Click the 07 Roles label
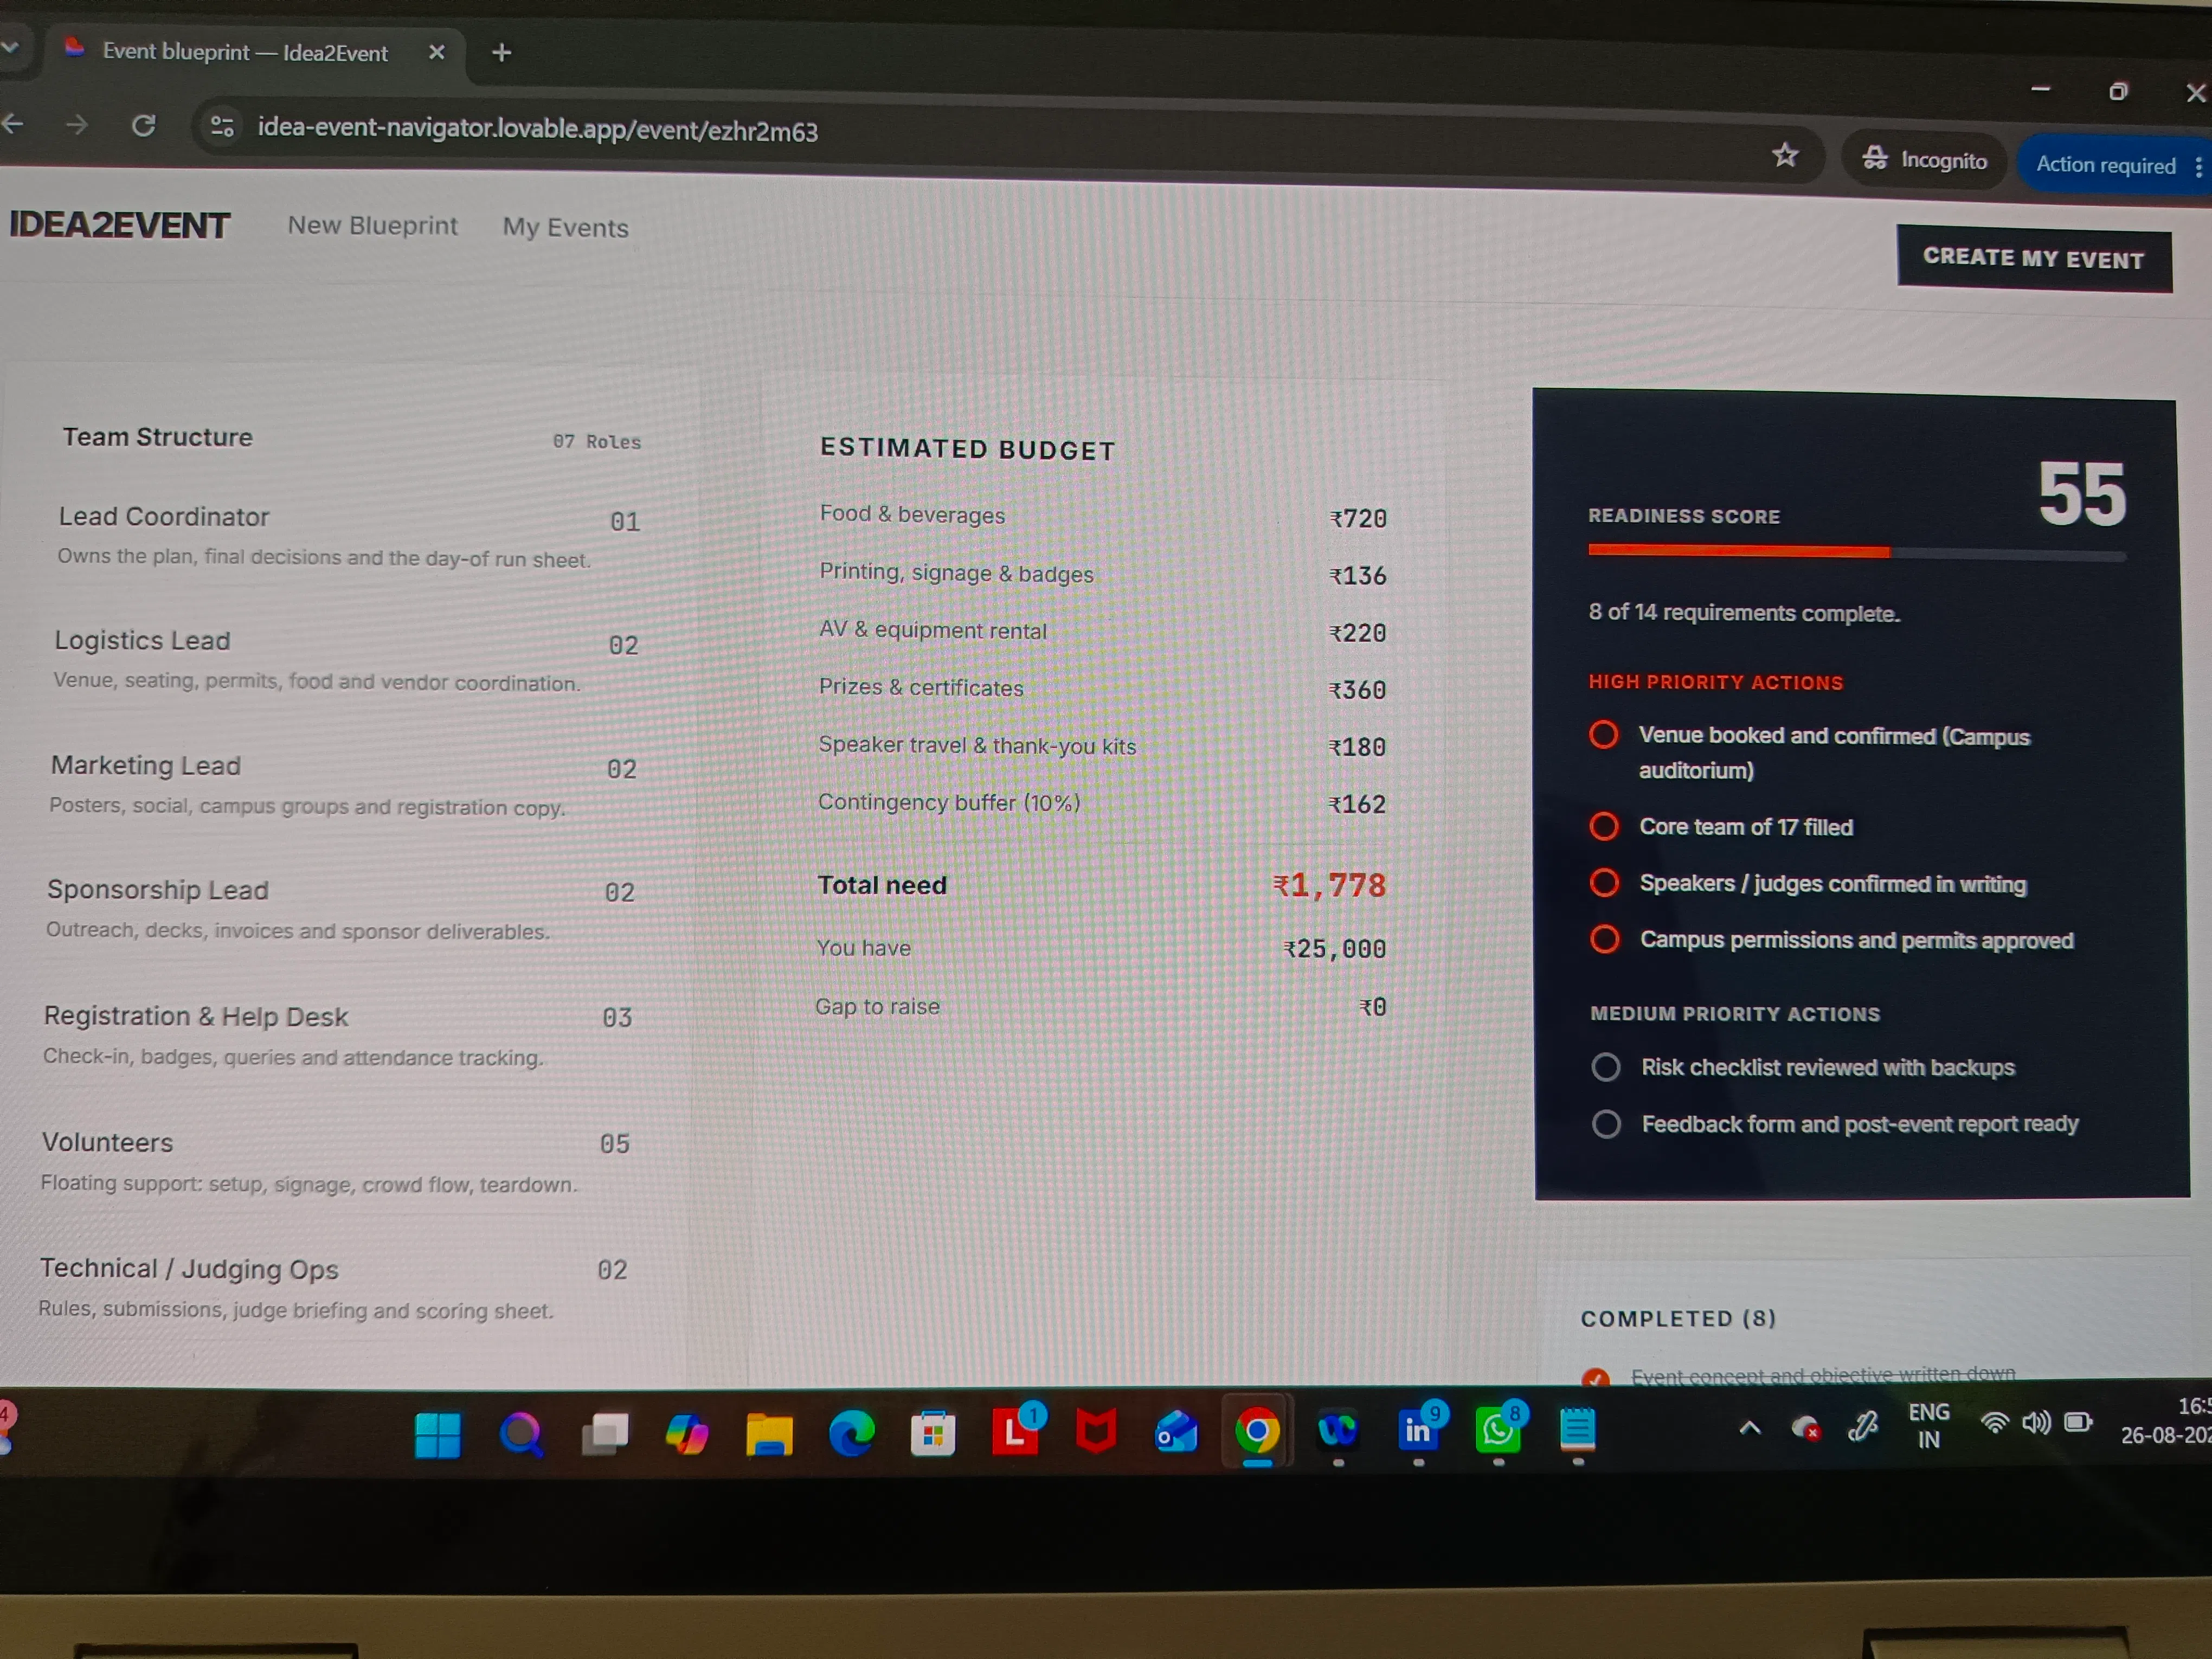 (596, 441)
